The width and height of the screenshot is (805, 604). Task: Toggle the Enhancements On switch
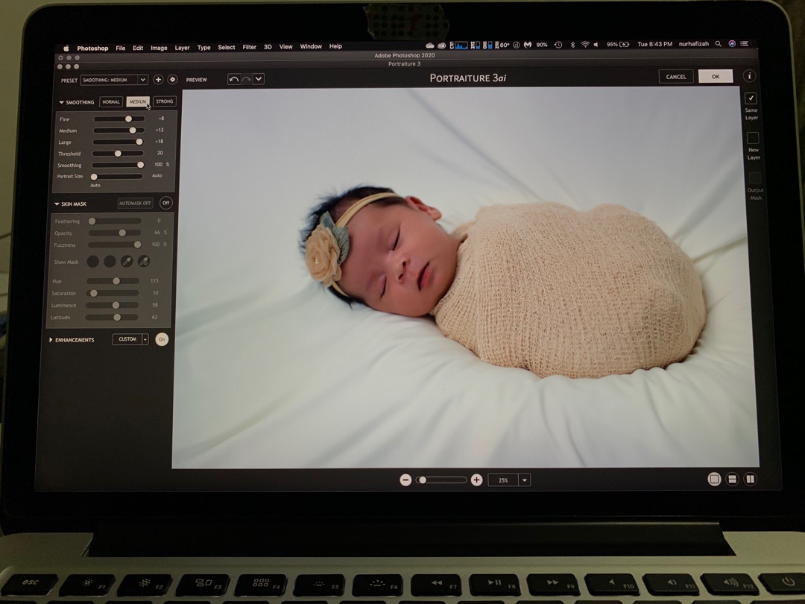162,339
